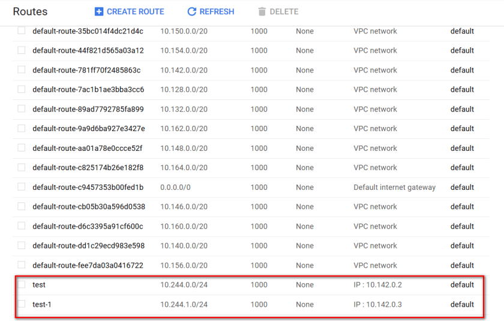The width and height of the screenshot is (504, 321).
Task: Open the test-1 route name
Action: pyautogui.click(x=42, y=305)
